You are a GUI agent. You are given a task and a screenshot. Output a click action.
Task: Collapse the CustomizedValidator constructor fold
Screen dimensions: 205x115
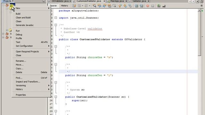coord(56,97)
